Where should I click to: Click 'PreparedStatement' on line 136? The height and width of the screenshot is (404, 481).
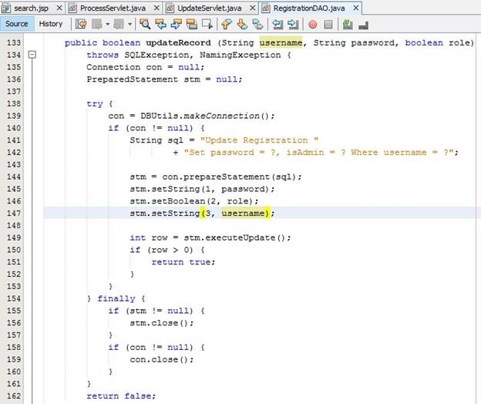(133, 79)
